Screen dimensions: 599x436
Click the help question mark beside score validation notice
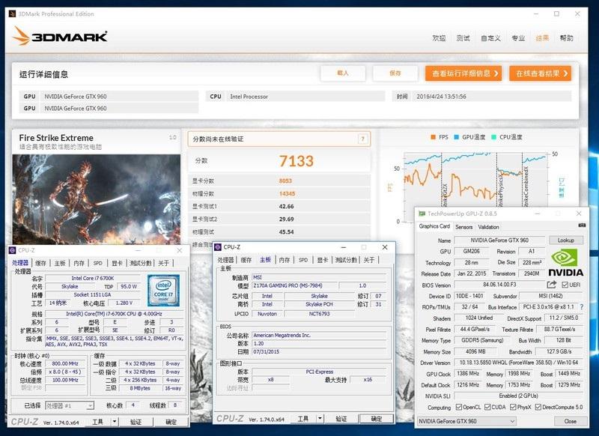[362, 139]
